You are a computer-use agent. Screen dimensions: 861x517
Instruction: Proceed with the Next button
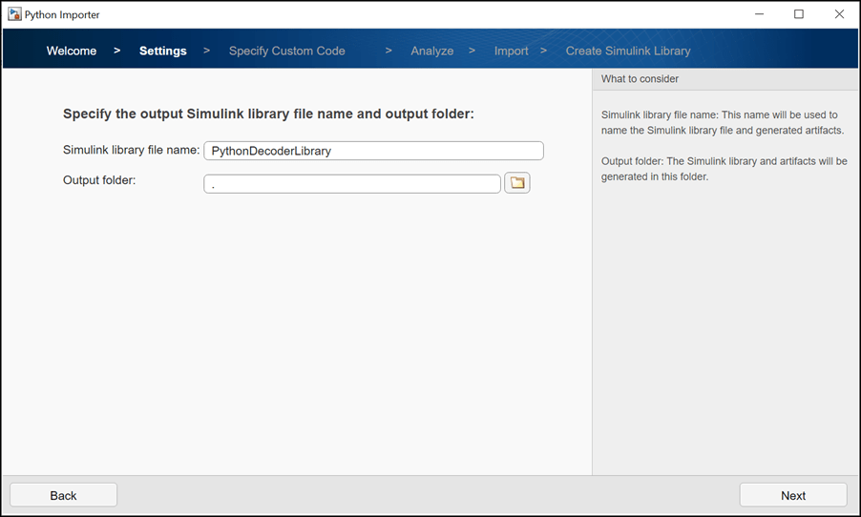point(793,495)
